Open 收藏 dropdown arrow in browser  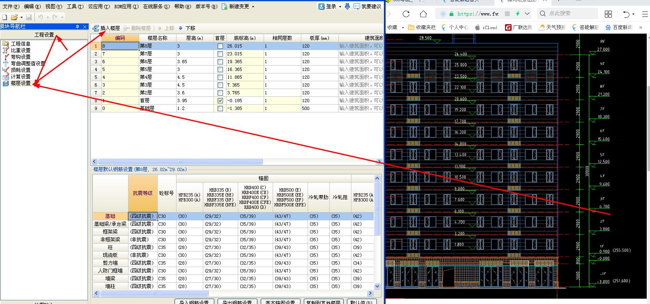(403, 27)
